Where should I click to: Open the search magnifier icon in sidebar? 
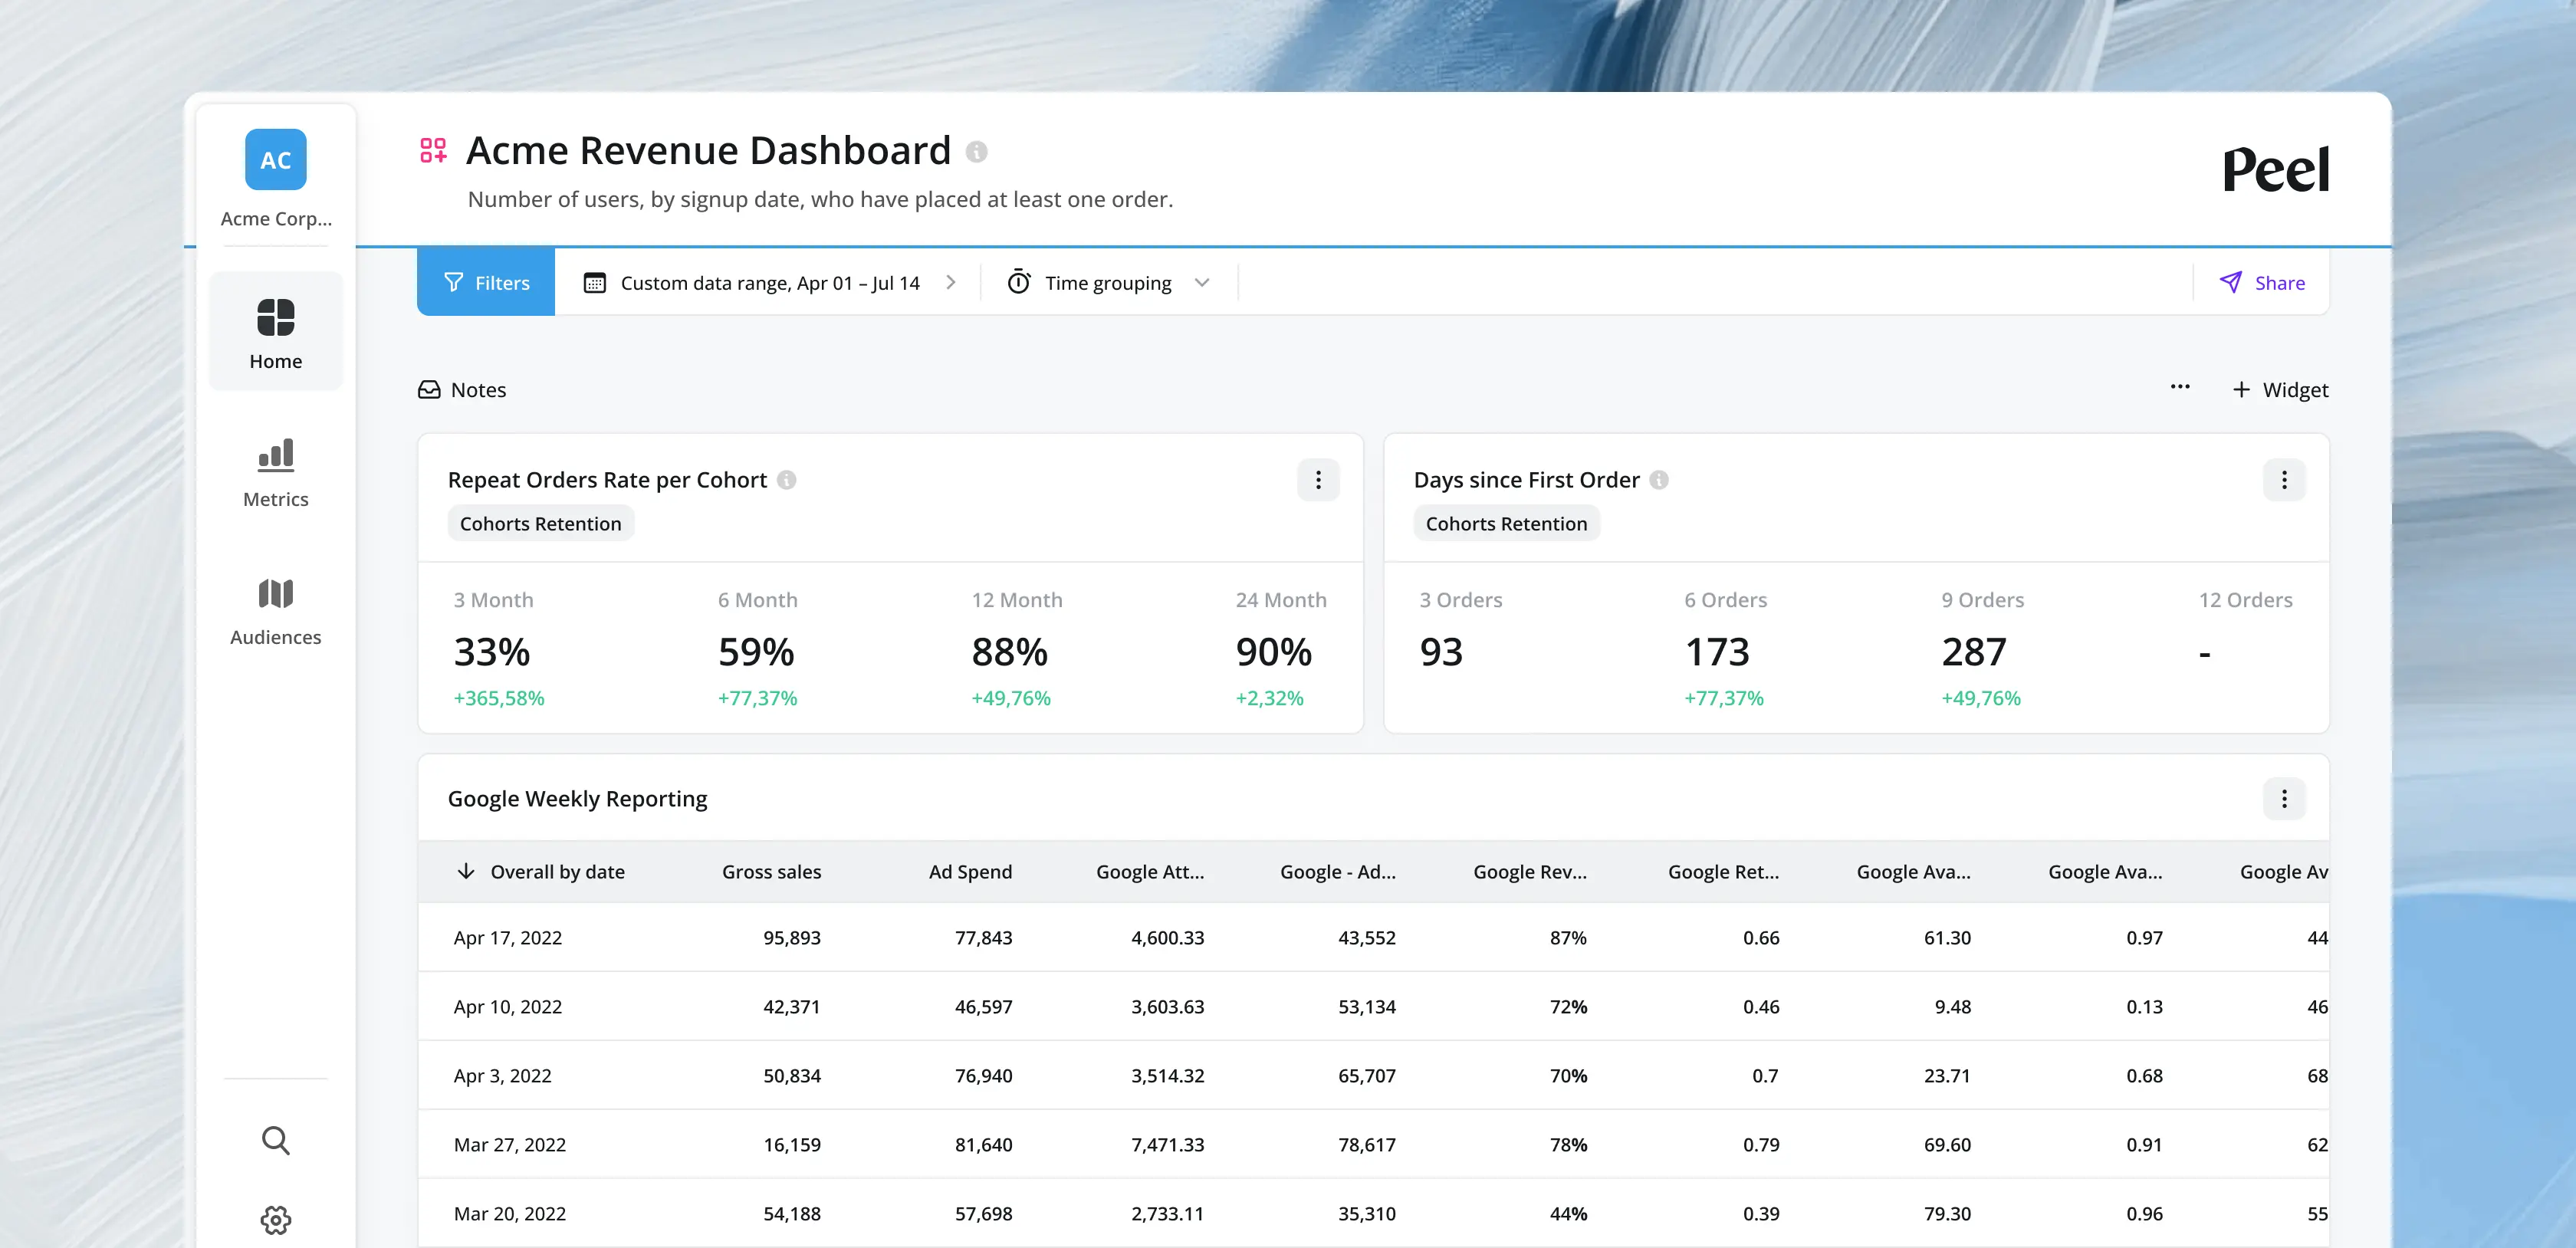click(x=275, y=1140)
